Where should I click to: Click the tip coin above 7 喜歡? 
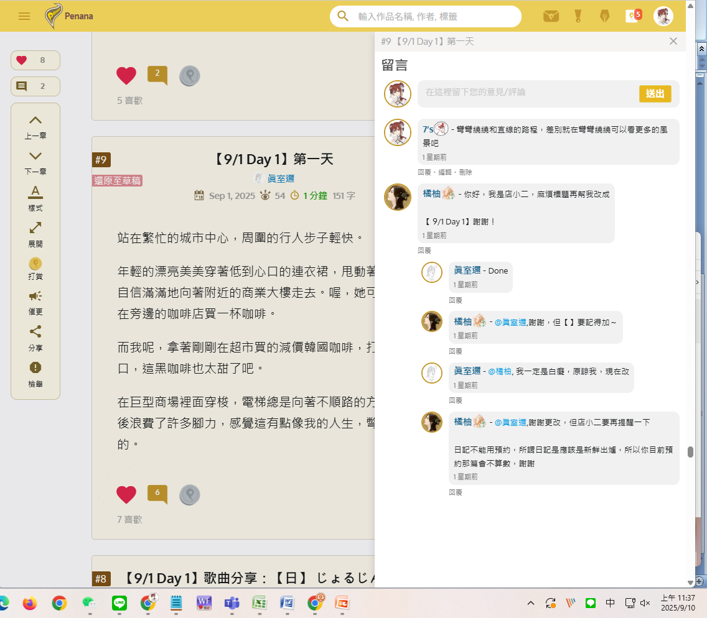pyautogui.click(x=189, y=495)
